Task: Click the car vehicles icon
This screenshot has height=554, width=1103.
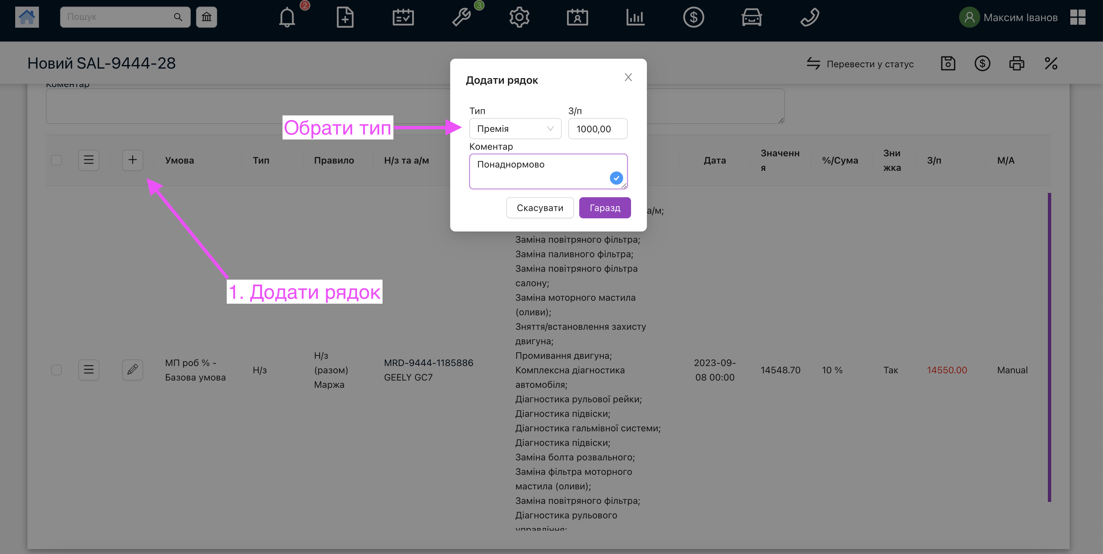Action: click(x=751, y=17)
